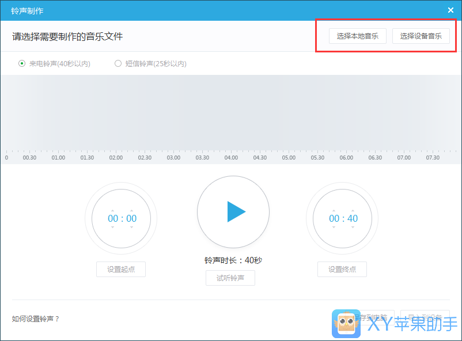Enable the 40-second call ringtone mode
This screenshot has width=462, height=341.
[x=21, y=64]
